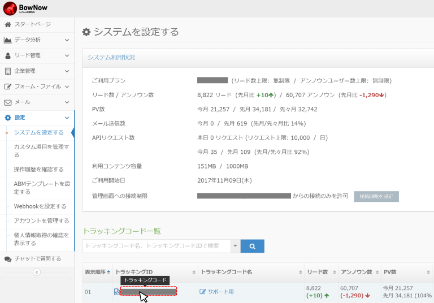Collapse the sidebar with double-arrow icon
The height and width of the screenshot is (303, 434).
[37, 272]
